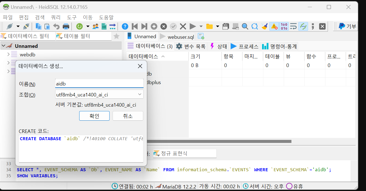Image resolution: width=366 pixels, height=191 pixels.
Task: Click the 데이터베이스 필터 input field
Action: click(x=28, y=36)
